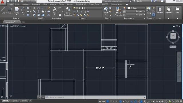Select the Text annotation tool
183x103 pixels.
click(55, 10)
